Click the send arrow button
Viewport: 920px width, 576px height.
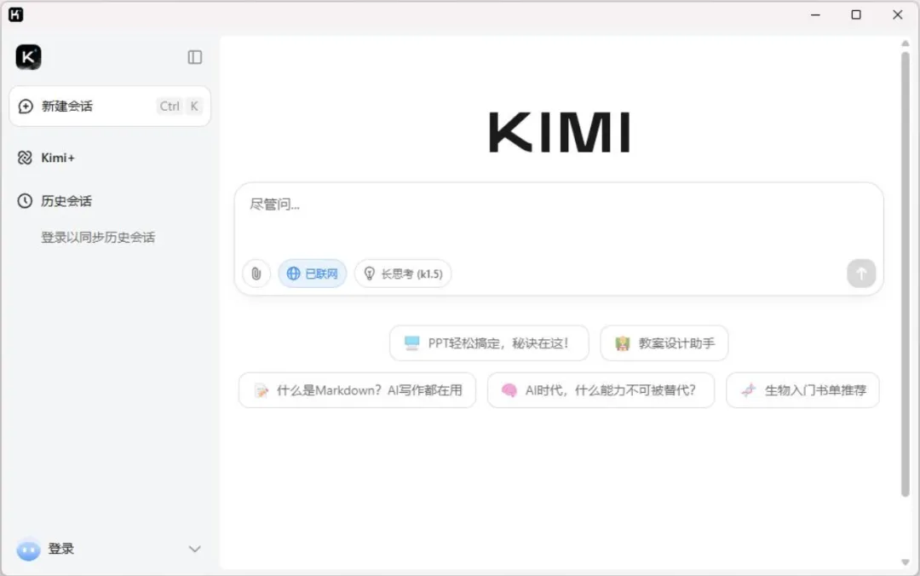(861, 274)
